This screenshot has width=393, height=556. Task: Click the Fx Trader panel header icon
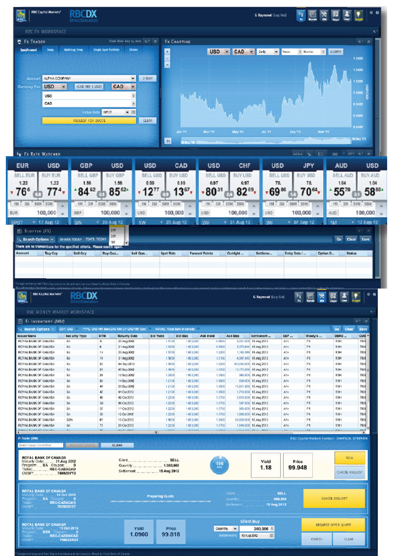click(x=19, y=42)
